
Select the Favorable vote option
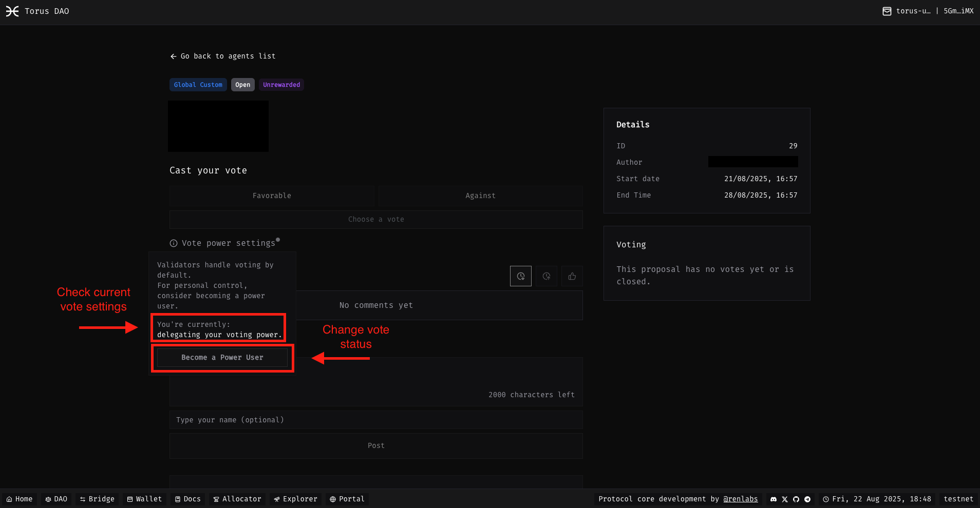[272, 196]
